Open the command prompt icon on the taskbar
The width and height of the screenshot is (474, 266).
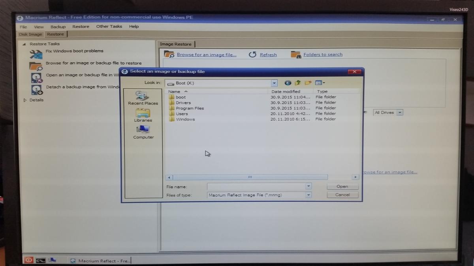click(x=40, y=260)
